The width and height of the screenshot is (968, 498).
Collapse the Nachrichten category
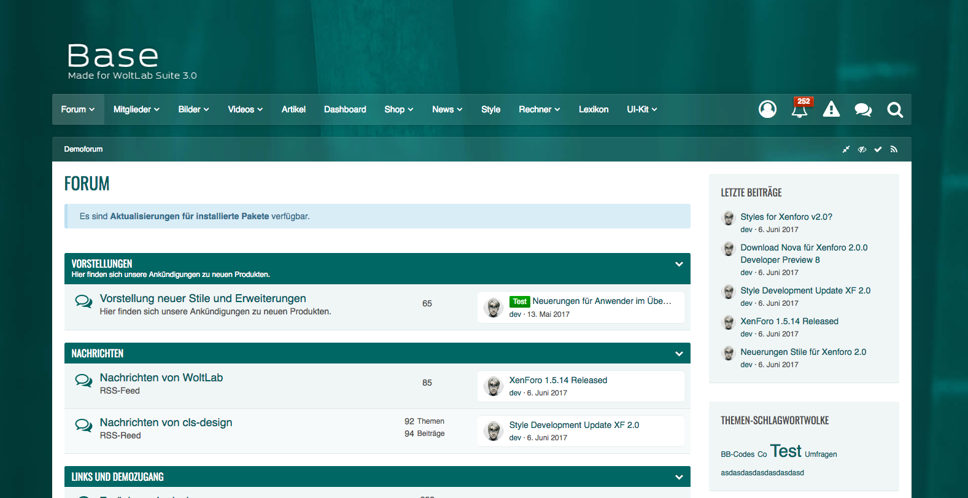point(679,354)
